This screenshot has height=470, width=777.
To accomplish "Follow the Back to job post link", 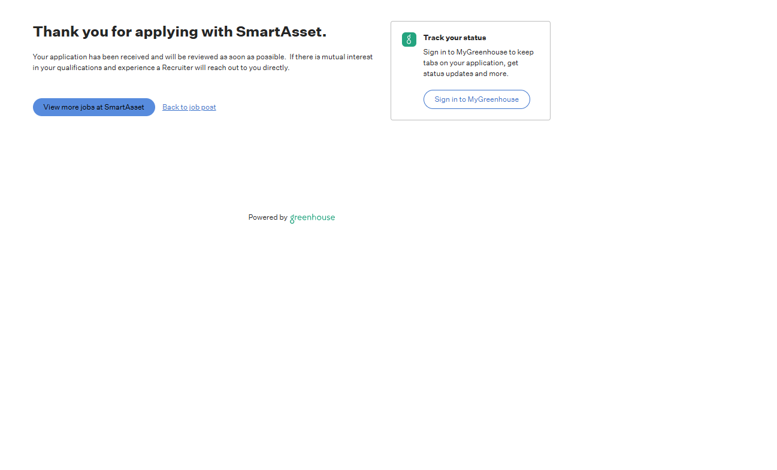I will [189, 107].
